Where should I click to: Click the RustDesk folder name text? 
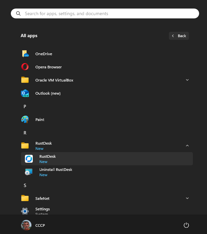(x=44, y=143)
